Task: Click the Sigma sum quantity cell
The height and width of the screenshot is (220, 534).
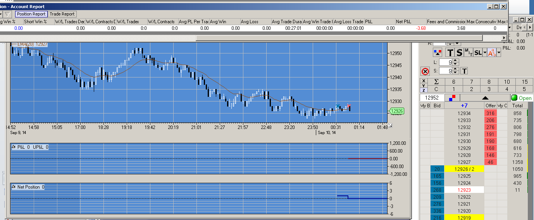Action: pyautogui.click(x=436, y=82)
